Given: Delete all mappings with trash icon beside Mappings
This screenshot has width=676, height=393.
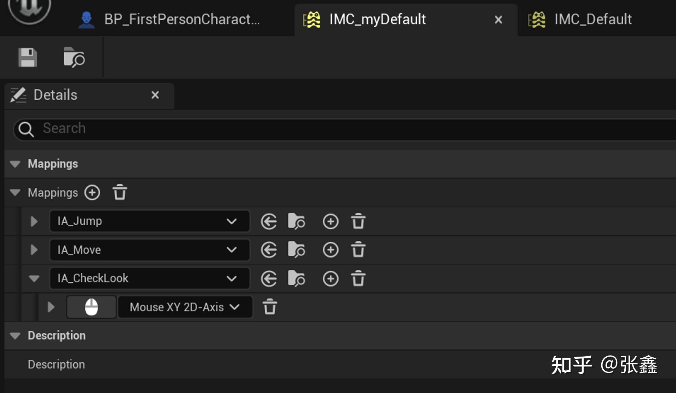Looking at the screenshot, I should [x=120, y=193].
